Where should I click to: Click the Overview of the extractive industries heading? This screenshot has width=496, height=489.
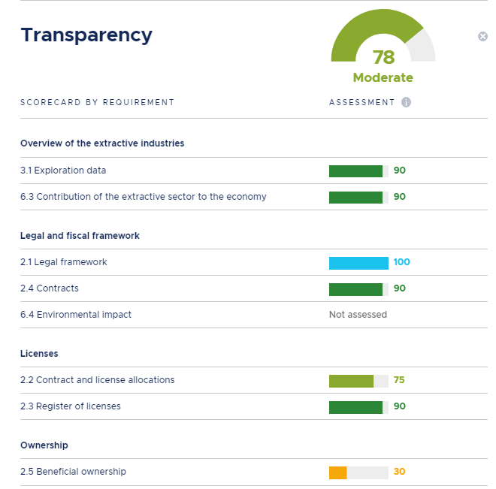tap(102, 143)
